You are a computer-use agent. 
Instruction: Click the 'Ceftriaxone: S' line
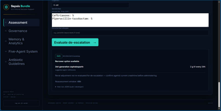coord(63,15)
